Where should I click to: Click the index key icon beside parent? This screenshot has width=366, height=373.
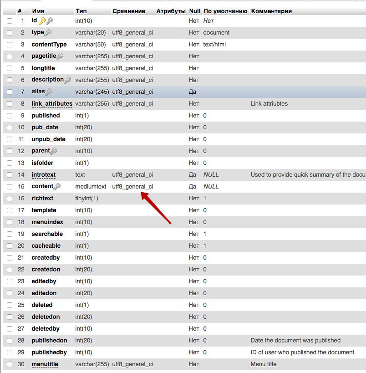[x=54, y=151]
